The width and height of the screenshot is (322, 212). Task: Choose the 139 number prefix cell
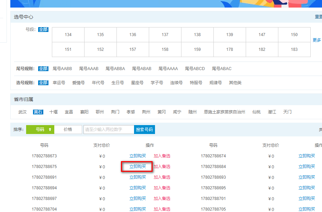point(230,35)
